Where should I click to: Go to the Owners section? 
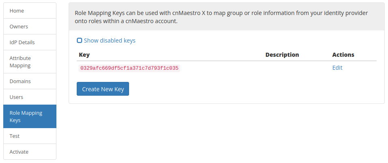30,27
